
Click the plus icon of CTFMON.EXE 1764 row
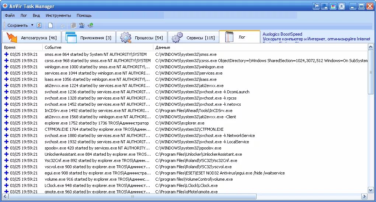pyautogui.click(x=7, y=129)
